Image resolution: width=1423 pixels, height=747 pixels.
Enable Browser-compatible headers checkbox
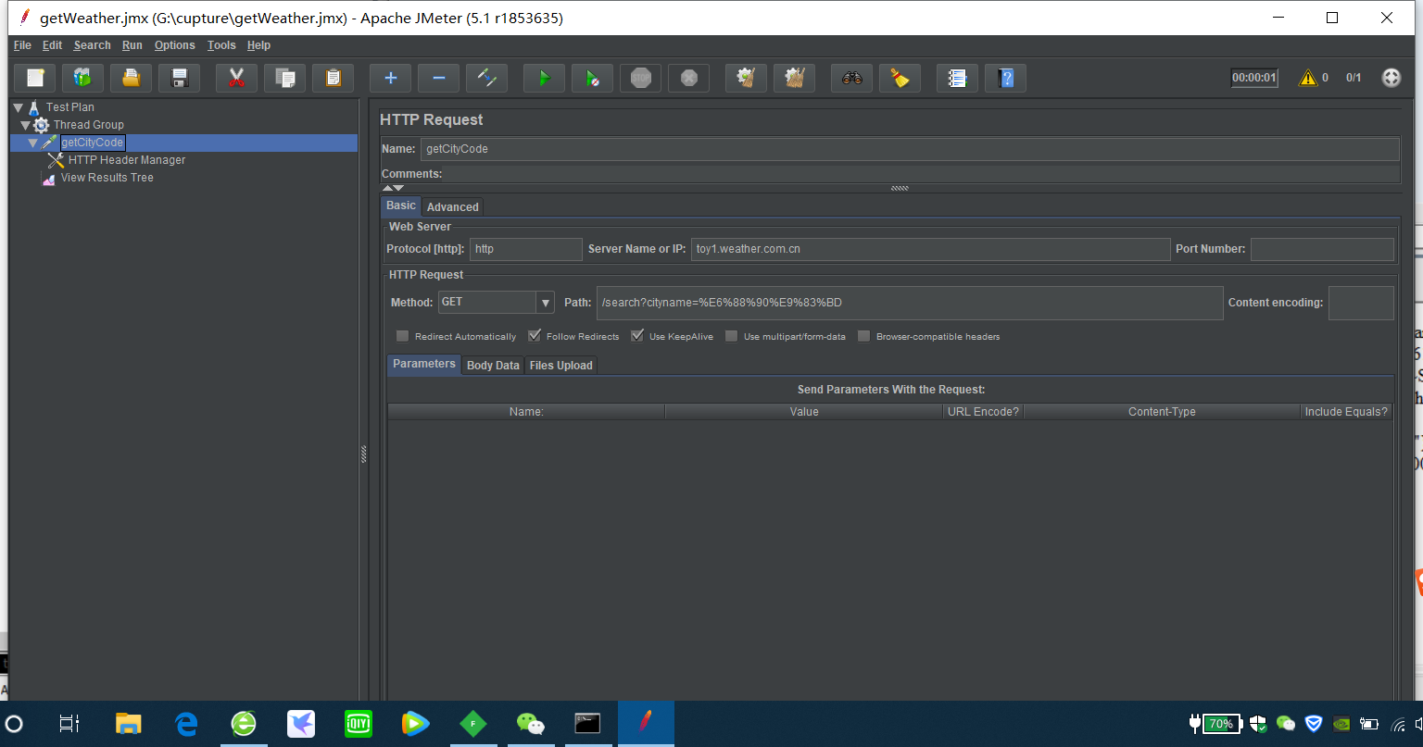864,336
